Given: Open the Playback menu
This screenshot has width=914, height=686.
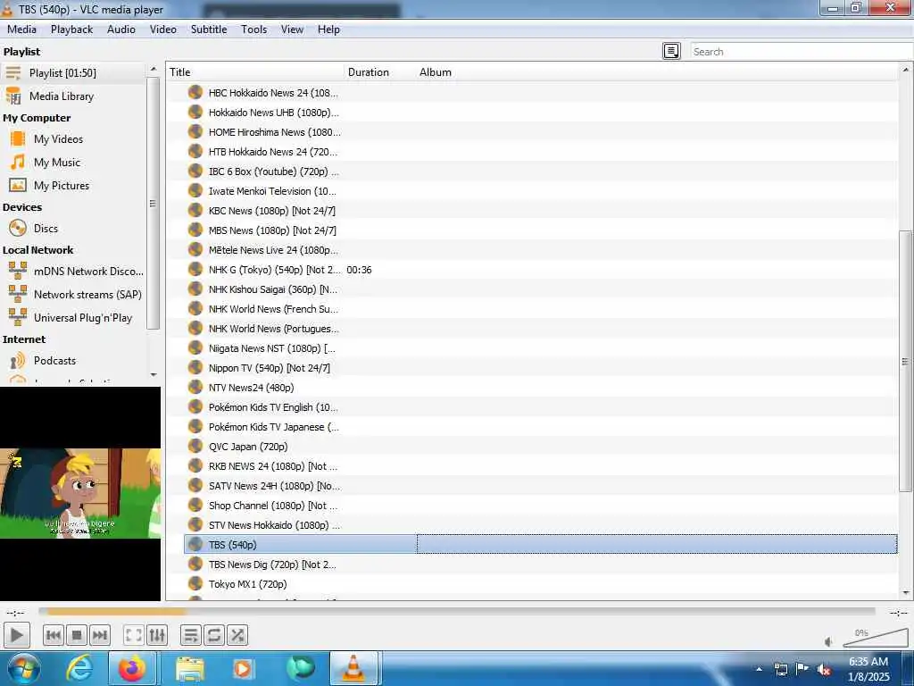Looking at the screenshot, I should pos(71,29).
